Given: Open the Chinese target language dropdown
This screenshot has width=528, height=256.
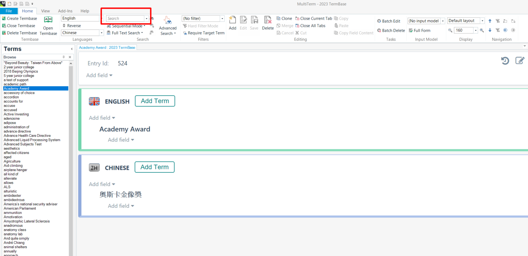Looking at the screenshot, I should (101, 33).
